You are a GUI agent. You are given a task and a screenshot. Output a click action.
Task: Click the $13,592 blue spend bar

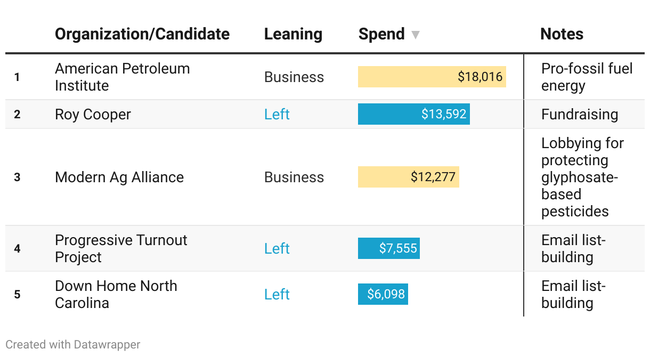(413, 114)
